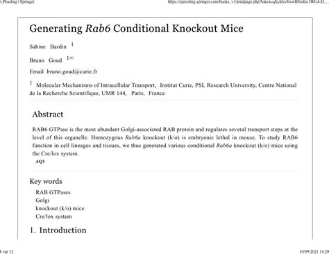
Task: Click the affiliation superscript after Sabine Bardin
Action: (x=72, y=44)
